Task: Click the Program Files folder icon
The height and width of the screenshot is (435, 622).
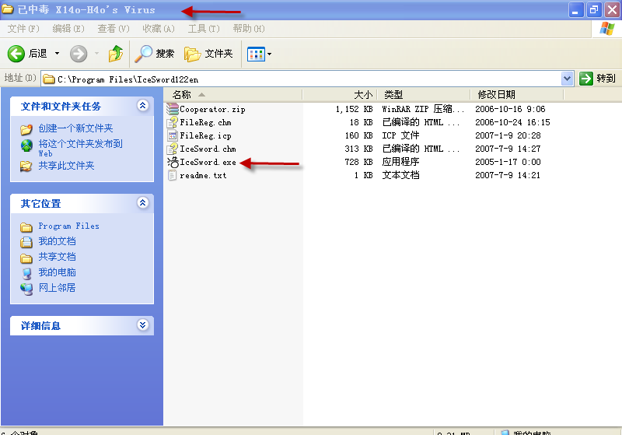Action: [26, 227]
